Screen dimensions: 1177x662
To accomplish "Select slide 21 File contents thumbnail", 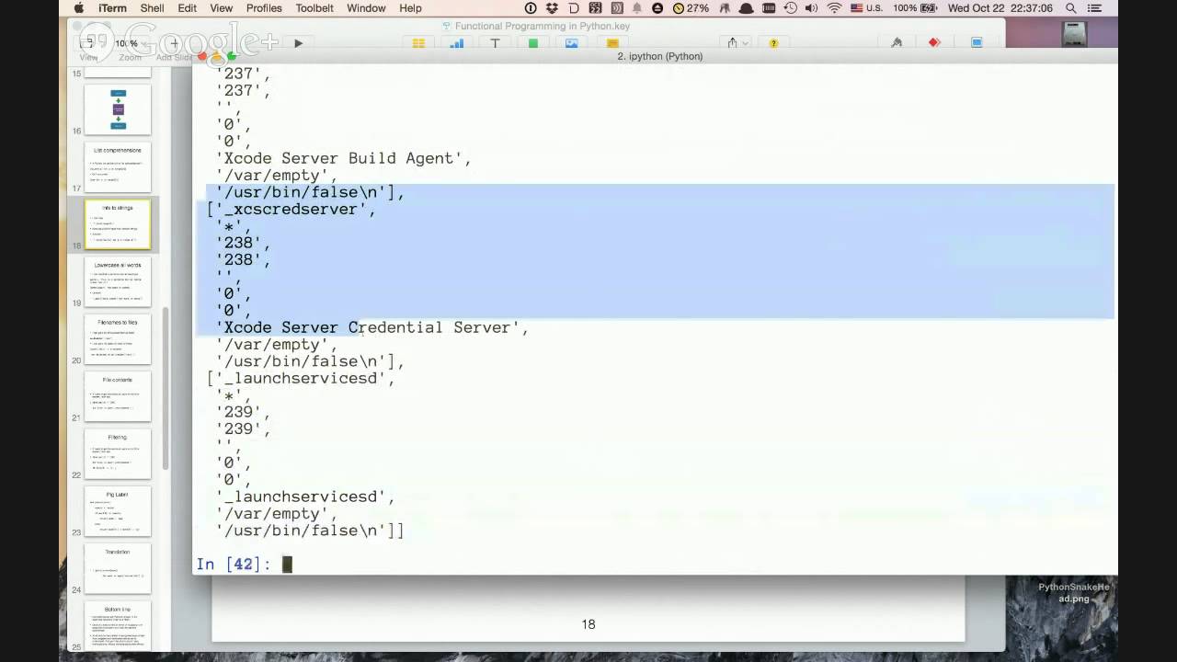I will point(118,396).
